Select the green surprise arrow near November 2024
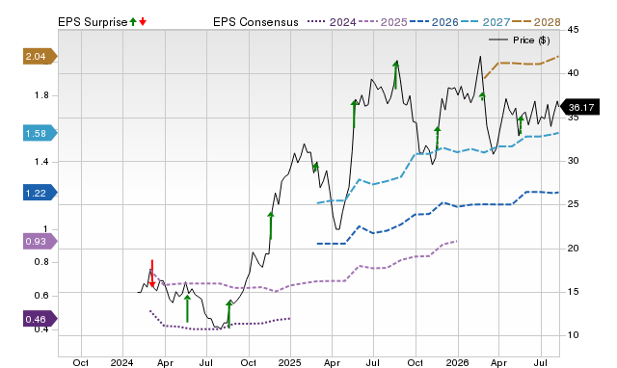The height and width of the screenshot is (368, 617). tap(271, 225)
